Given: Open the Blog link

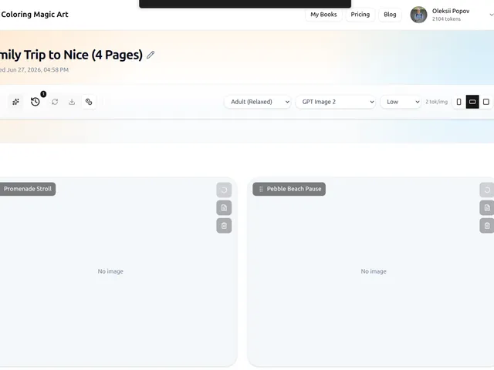Looking at the screenshot, I should point(390,15).
